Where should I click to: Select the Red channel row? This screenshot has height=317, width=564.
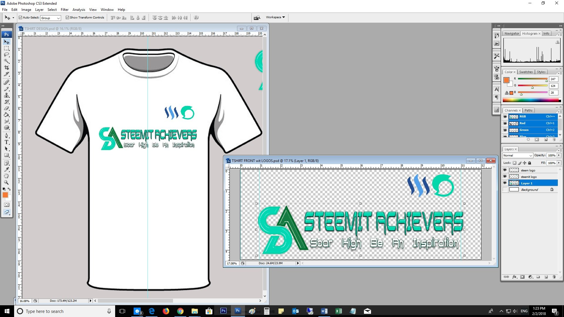[533, 123]
